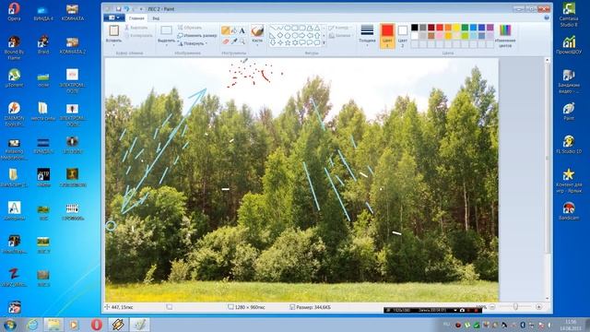
Task: Select the Text tool marked A
Action: (242, 30)
